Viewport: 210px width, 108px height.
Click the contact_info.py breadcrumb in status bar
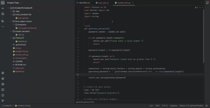(23, 106)
